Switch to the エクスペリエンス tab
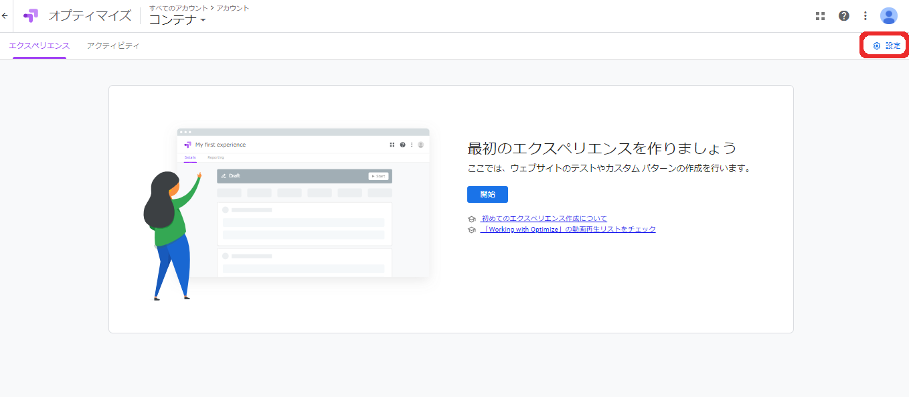The width and height of the screenshot is (909, 397). tap(39, 46)
